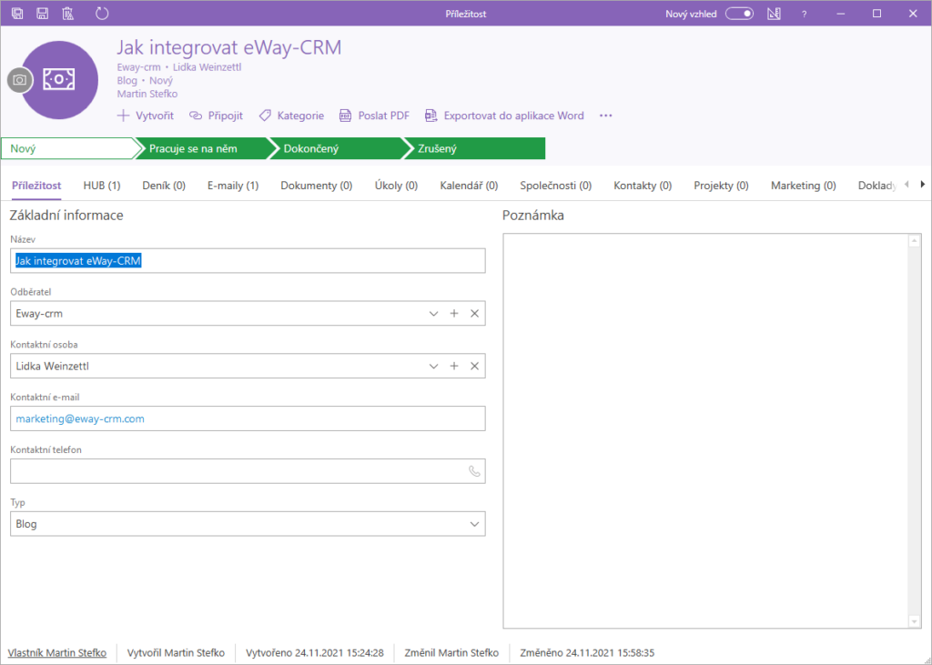
Task: Click the 'Vytvořeno 24.11.2021 15:24:28' text
Action: pos(314,652)
